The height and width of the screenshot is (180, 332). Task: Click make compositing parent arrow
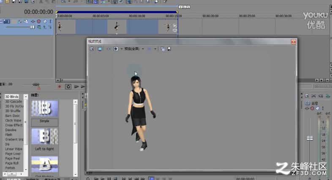(x=45, y=27)
